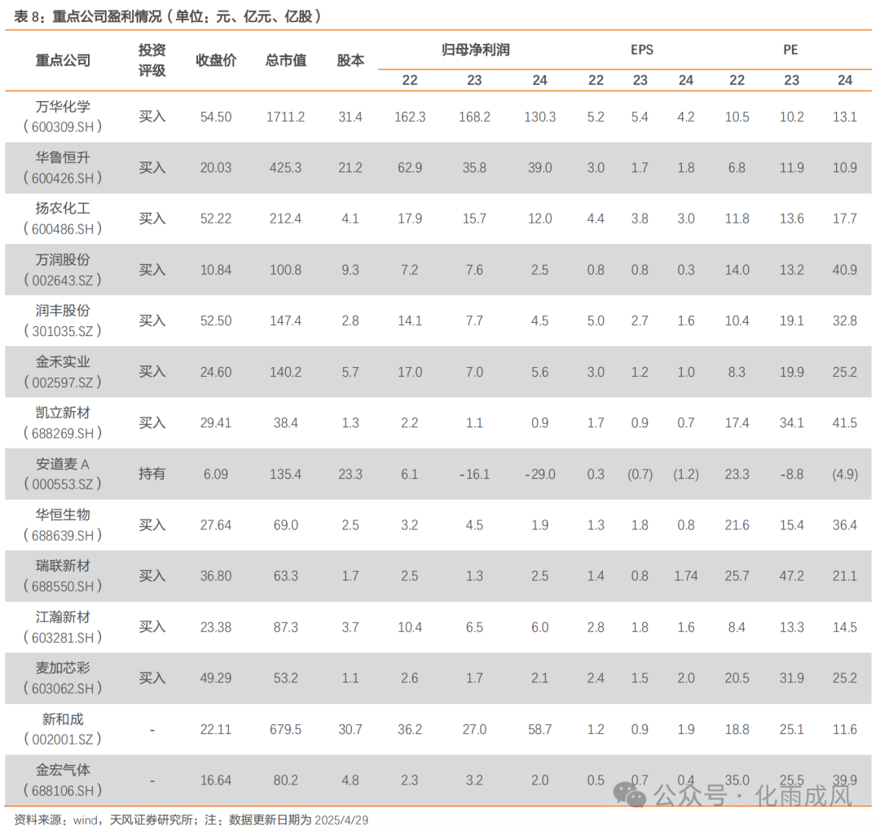Click the stock code 688269.SH
Screen dimensions: 880x831
pos(63,434)
